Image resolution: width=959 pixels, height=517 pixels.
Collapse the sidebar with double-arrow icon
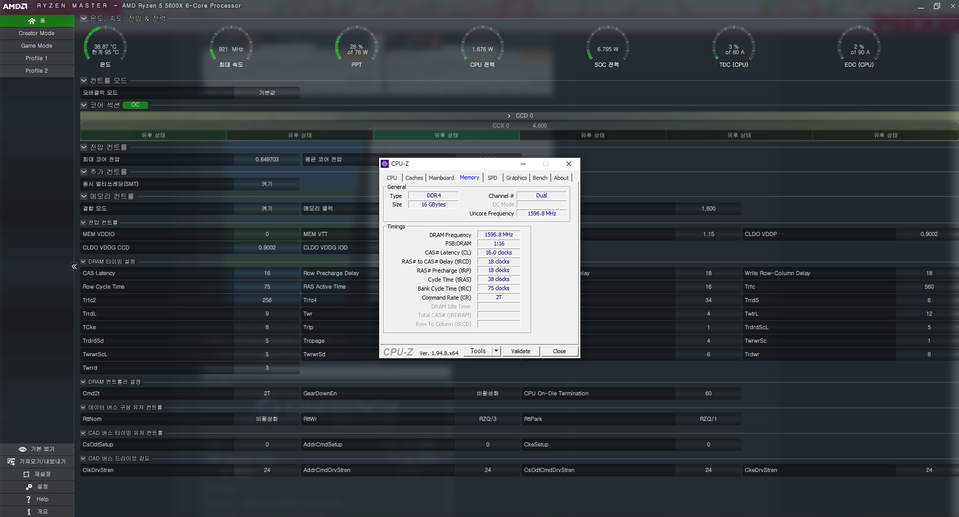coord(74,267)
